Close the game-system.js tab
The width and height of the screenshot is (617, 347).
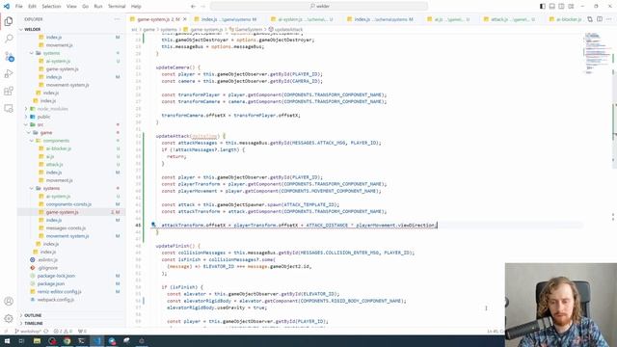tap(184, 19)
